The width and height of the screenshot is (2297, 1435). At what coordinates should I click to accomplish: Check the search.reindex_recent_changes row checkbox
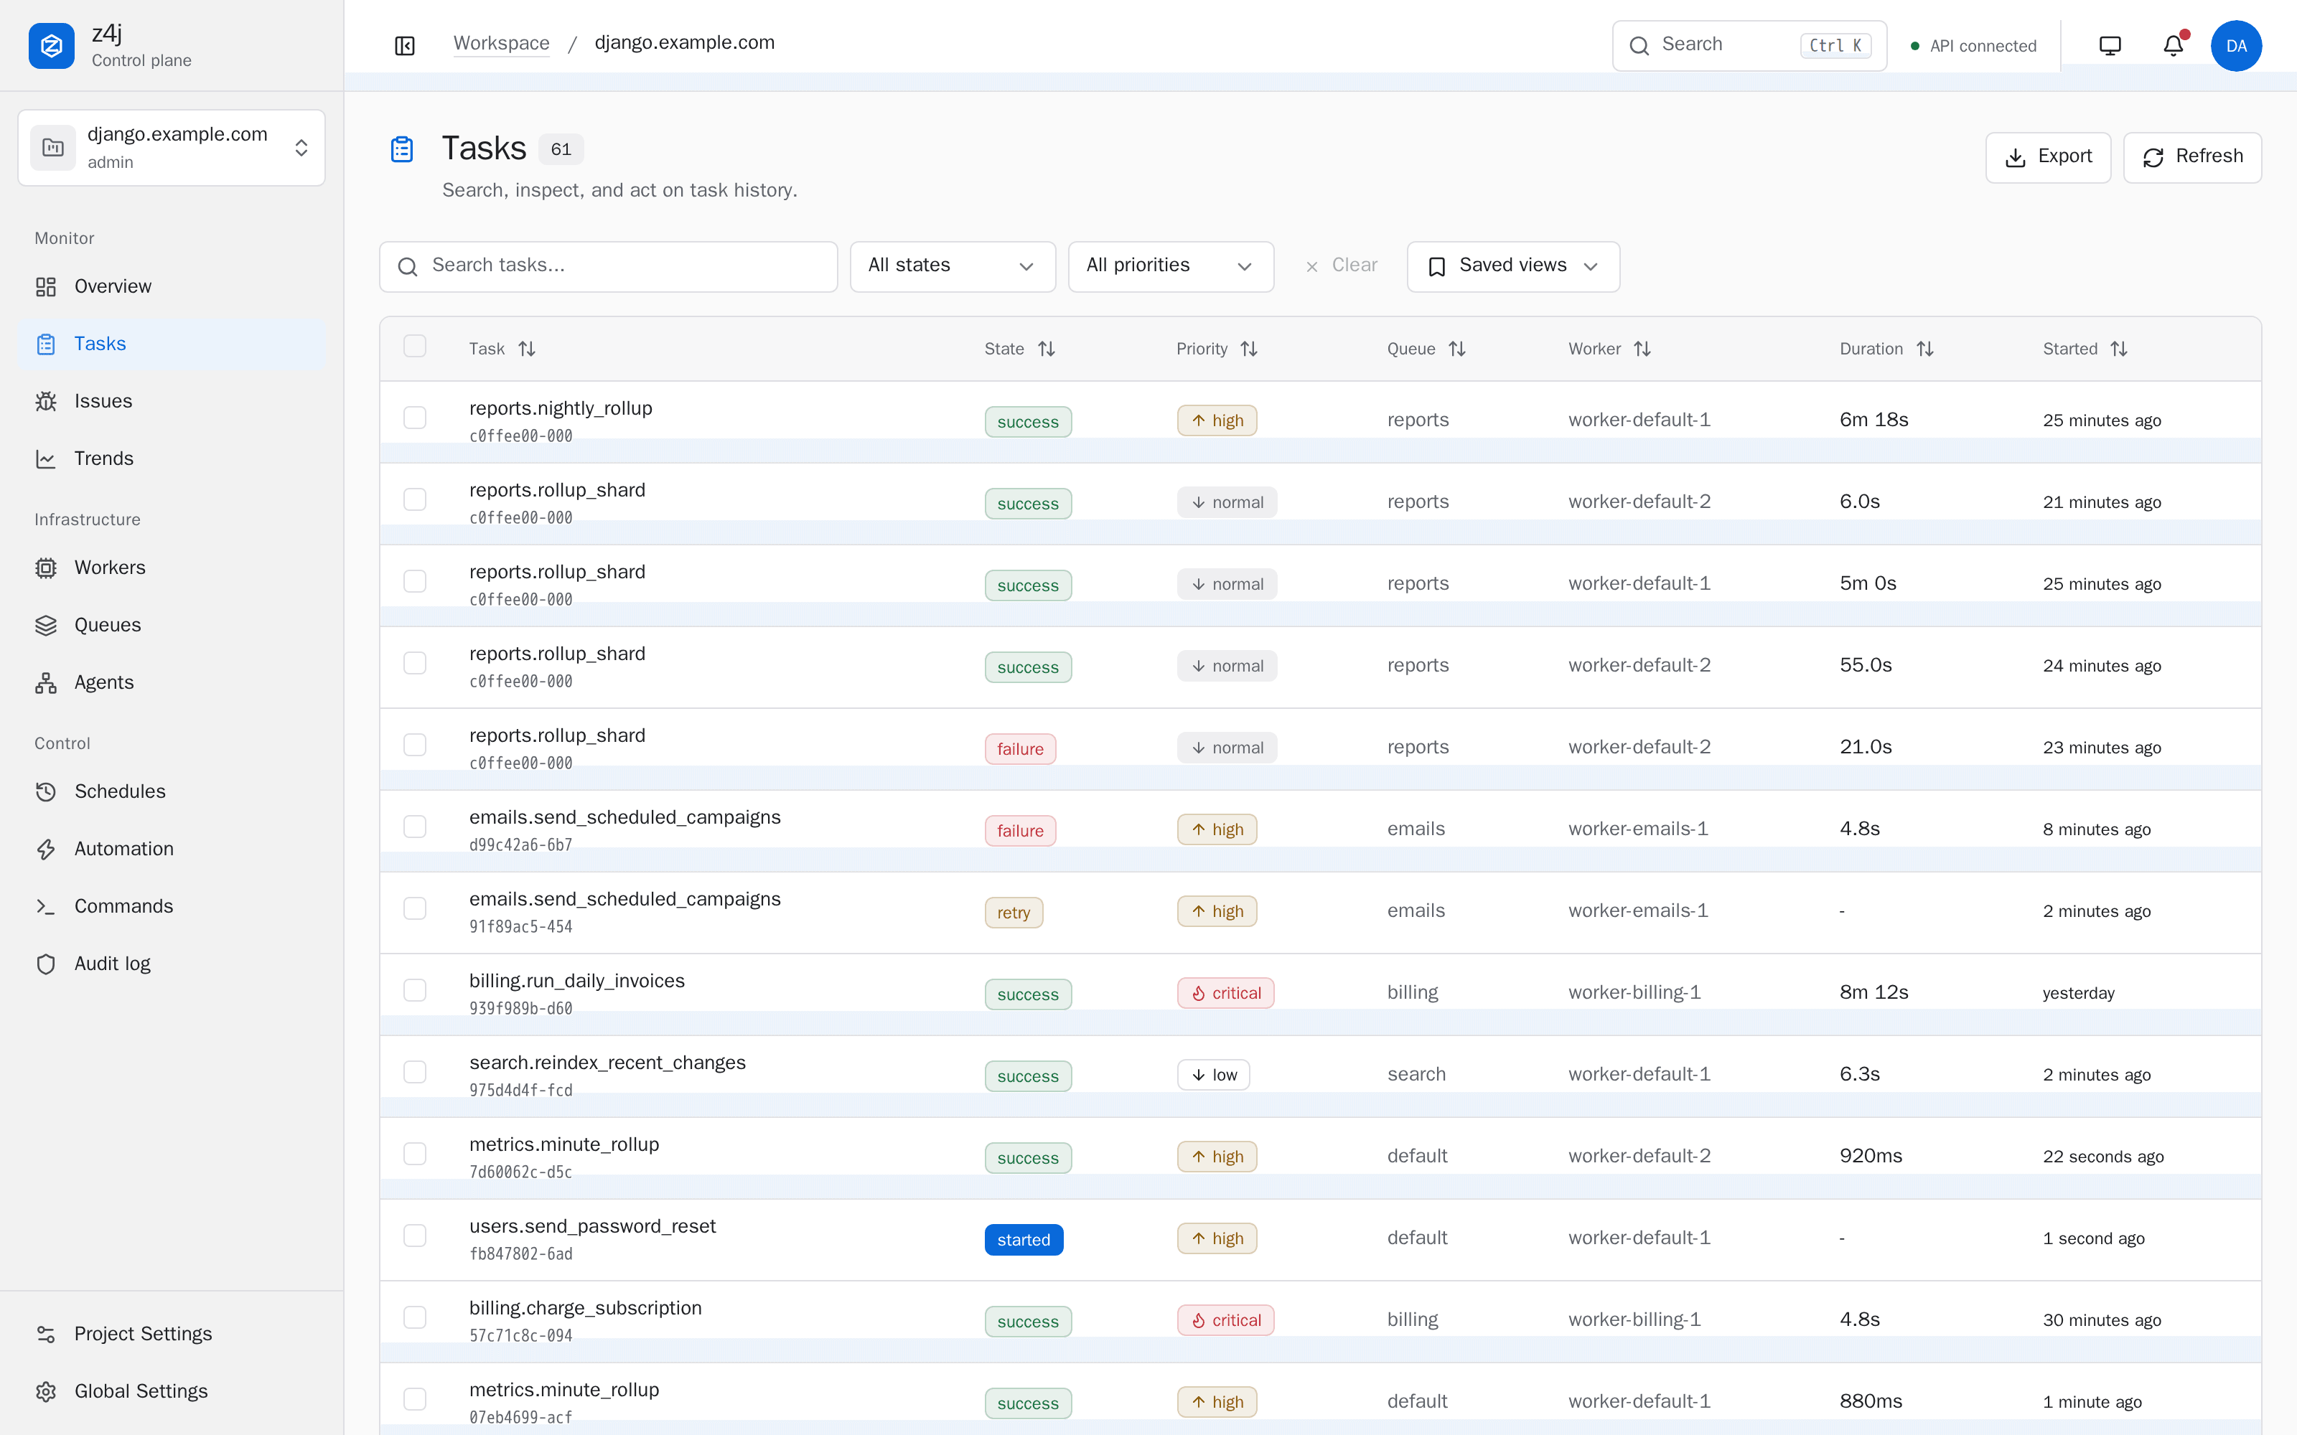(415, 1071)
